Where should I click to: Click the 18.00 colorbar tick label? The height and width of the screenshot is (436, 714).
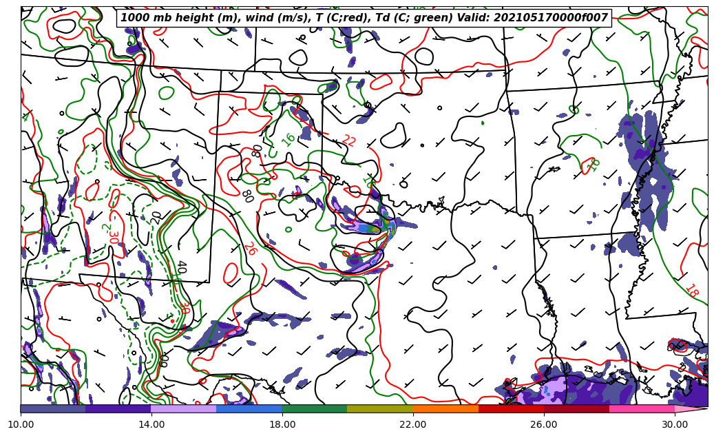tap(282, 425)
